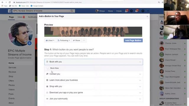Open account dropdown arrow in top bar
Screen dimensions: 189x106
coord(148,11)
